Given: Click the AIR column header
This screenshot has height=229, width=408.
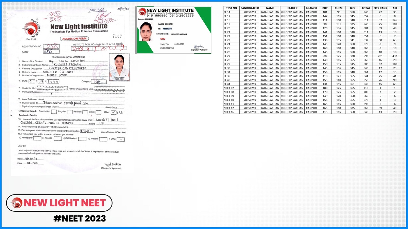Looking at the screenshot, I should click(x=394, y=8).
